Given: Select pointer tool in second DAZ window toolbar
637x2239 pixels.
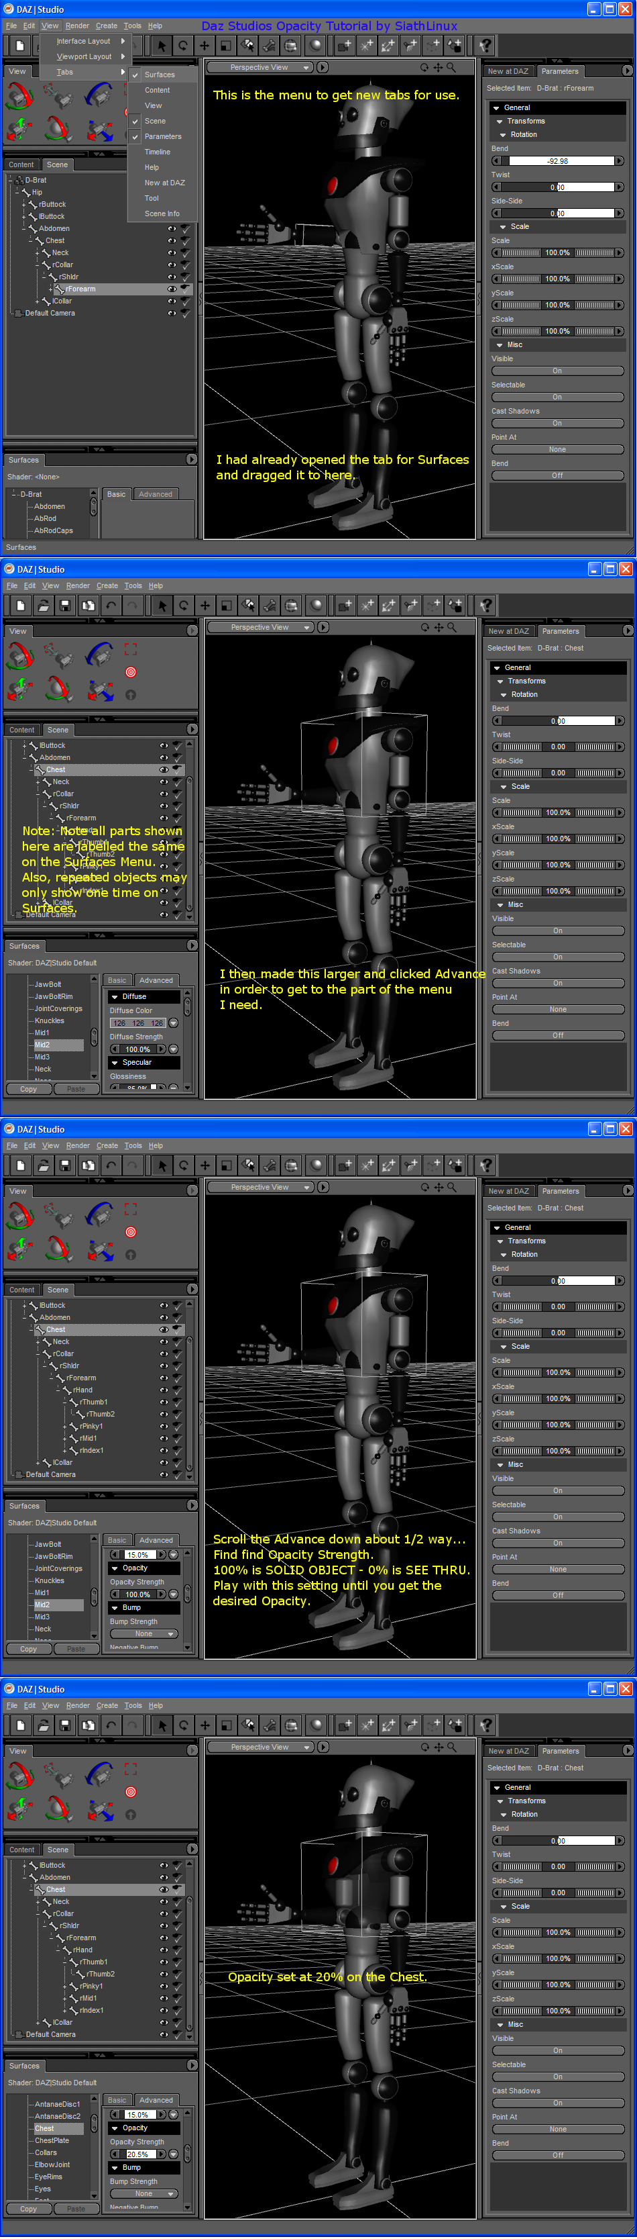Looking at the screenshot, I should pyautogui.click(x=162, y=605).
